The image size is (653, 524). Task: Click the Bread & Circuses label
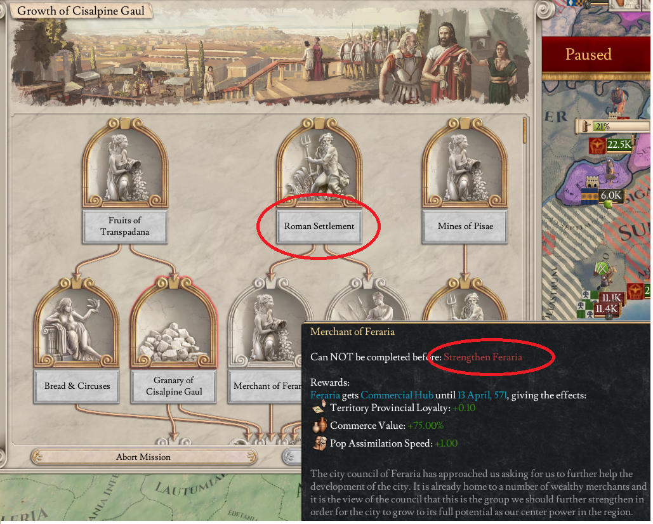pyautogui.click(x=77, y=386)
